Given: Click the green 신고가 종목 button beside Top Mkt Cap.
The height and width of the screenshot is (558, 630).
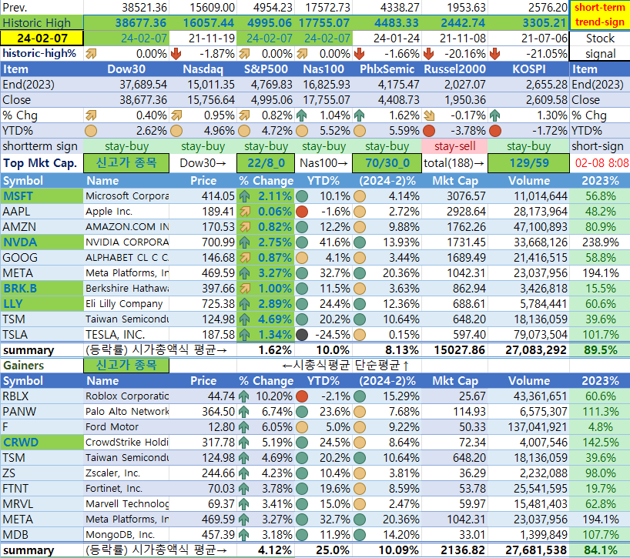Looking at the screenshot, I should [126, 163].
